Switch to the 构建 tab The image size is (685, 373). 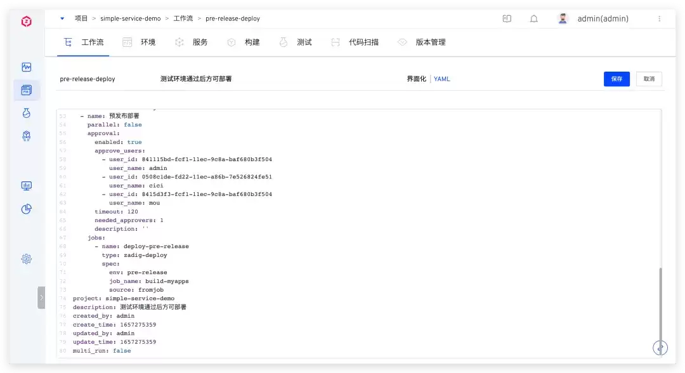244,43
